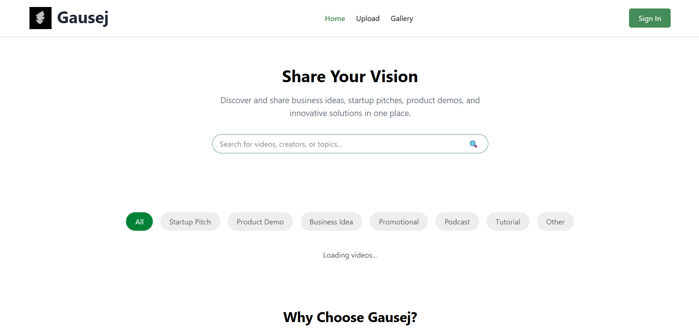The width and height of the screenshot is (699, 335).
Task: Select the Other category chip
Action: (x=555, y=222)
